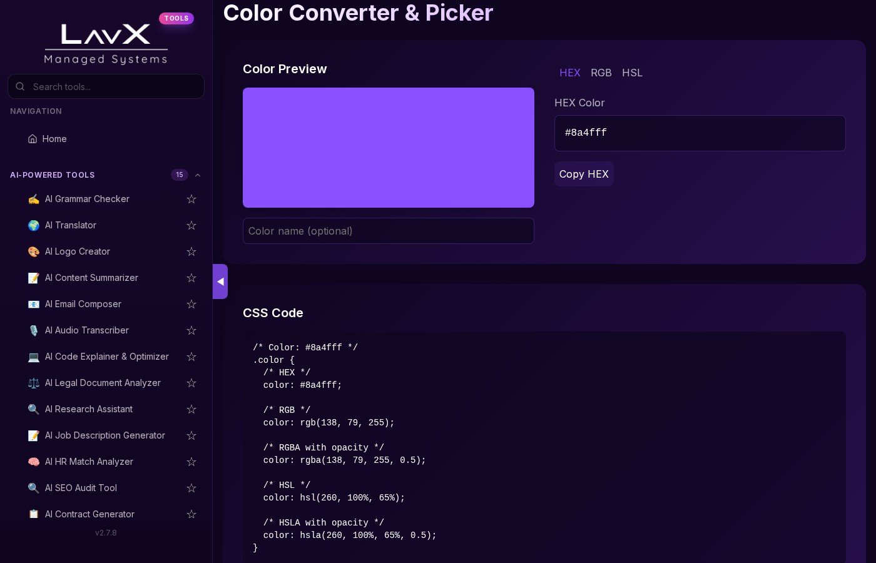Screen dimensions: 876x563
Task: Collapse the AI-Powered Tools section chevron
Action: pyautogui.click(x=198, y=175)
